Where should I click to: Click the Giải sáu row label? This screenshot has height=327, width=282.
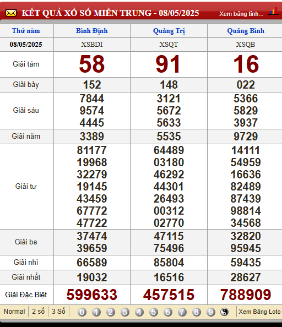(x=26, y=110)
